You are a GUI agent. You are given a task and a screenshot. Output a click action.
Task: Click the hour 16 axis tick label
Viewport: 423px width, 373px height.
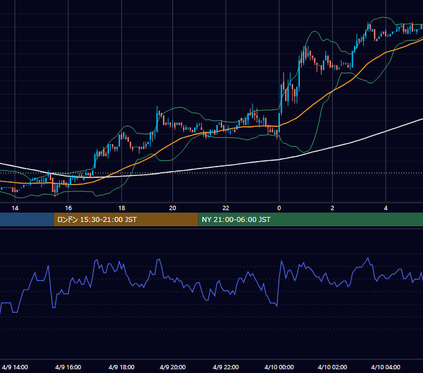point(68,208)
